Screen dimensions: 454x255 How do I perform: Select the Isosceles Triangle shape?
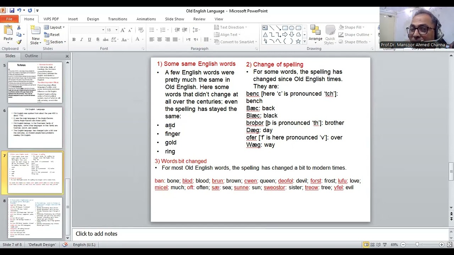coord(265,35)
